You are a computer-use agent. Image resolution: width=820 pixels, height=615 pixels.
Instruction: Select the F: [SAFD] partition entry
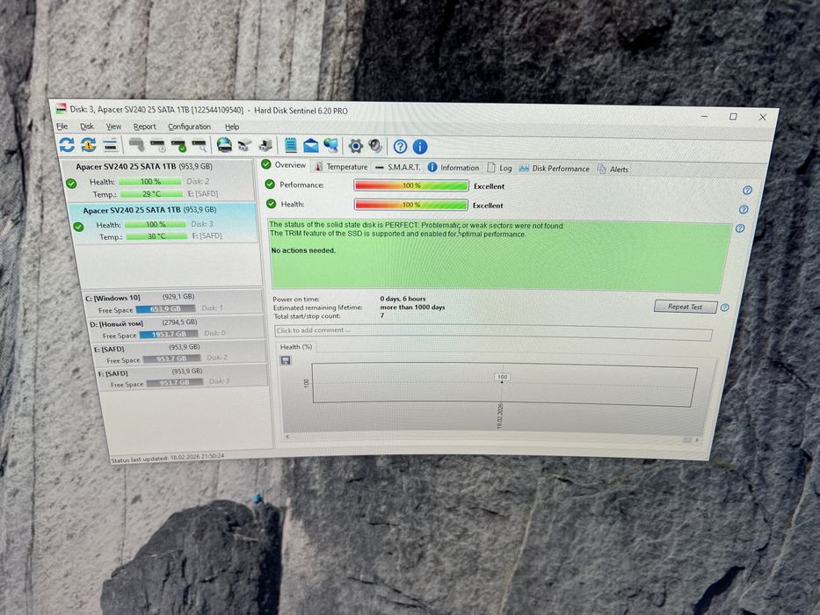coord(183,377)
